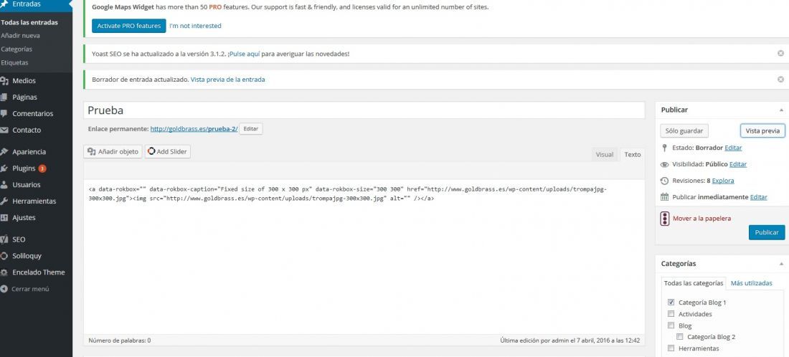This screenshot has width=789, height=357.
Task: Switch editor to Texto tab
Action: [633, 154]
